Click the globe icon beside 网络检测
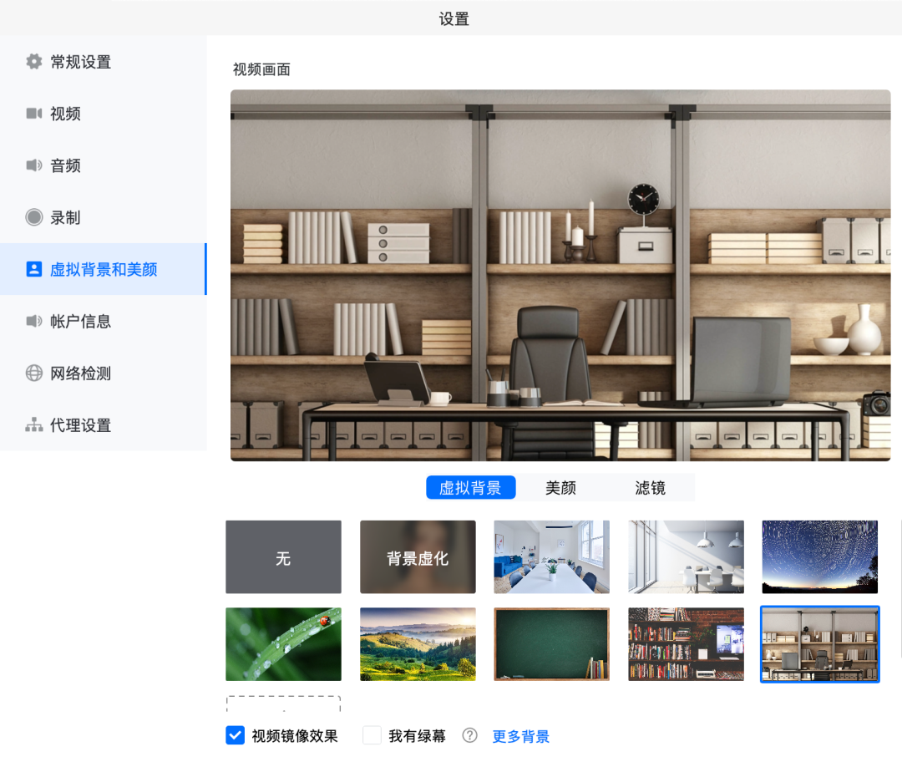The image size is (902, 757). click(x=34, y=373)
